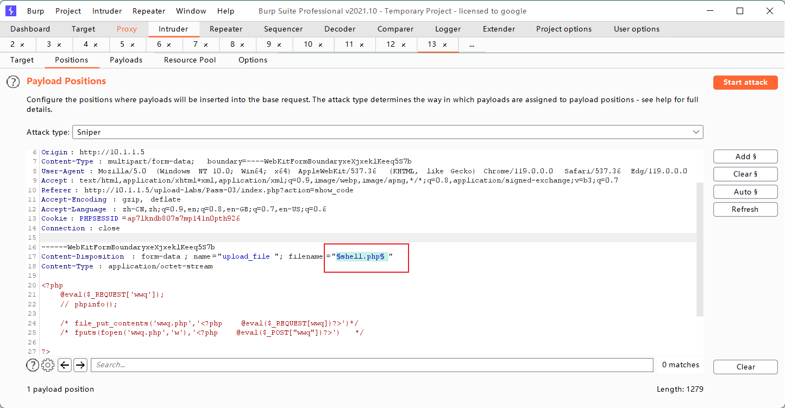
Task: Click the User-Agent header line
Action: [x=364, y=171]
